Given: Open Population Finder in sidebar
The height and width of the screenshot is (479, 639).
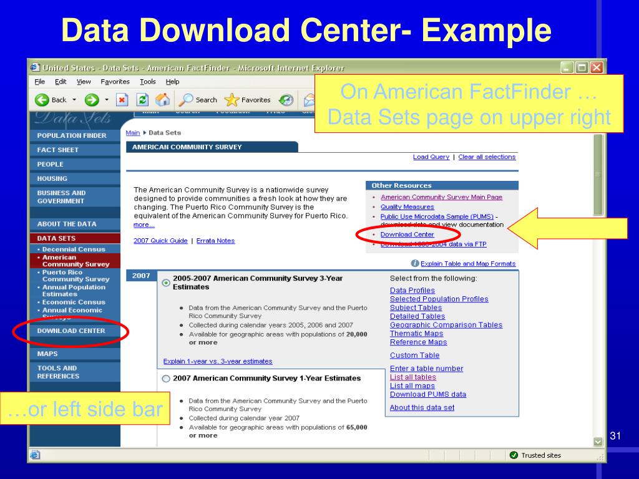Looking at the screenshot, I should (x=75, y=135).
